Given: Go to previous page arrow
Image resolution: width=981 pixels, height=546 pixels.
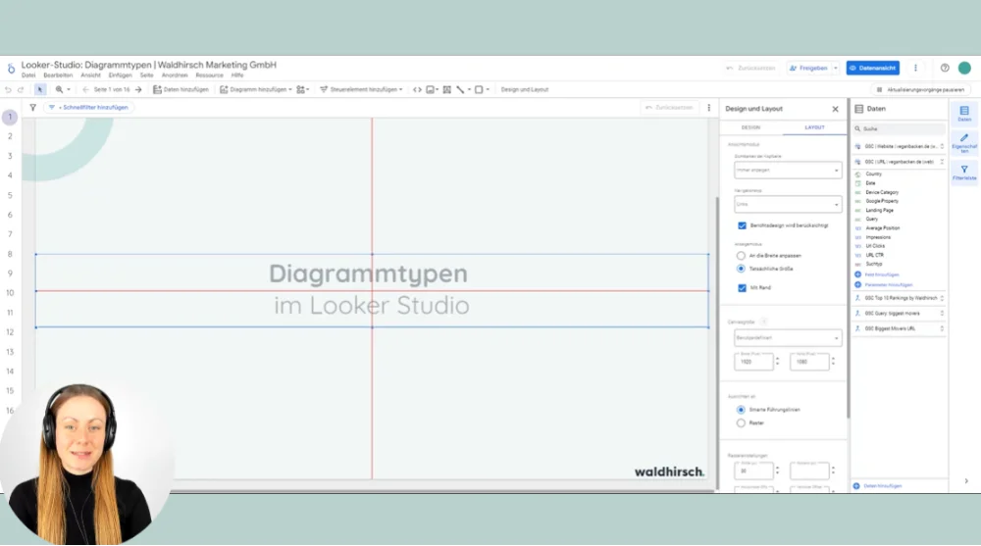Looking at the screenshot, I should pos(85,89).
